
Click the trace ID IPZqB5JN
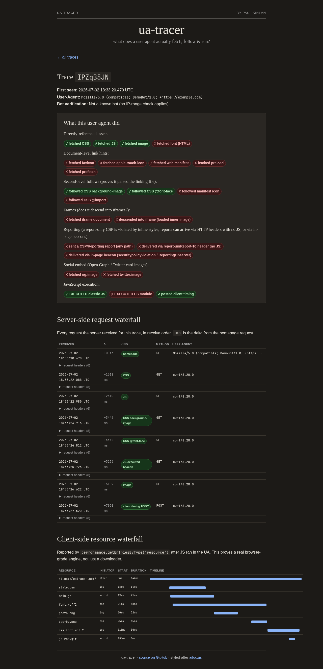[93, 77]
